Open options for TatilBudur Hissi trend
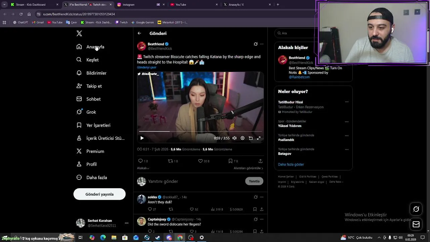The height and width of the screenshot is (242, 430). 347,102
